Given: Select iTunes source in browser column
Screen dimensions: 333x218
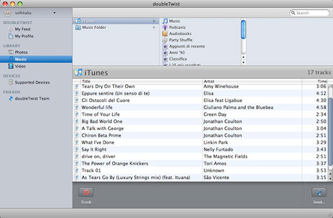Looking at the screenshot, I should 116,21.
